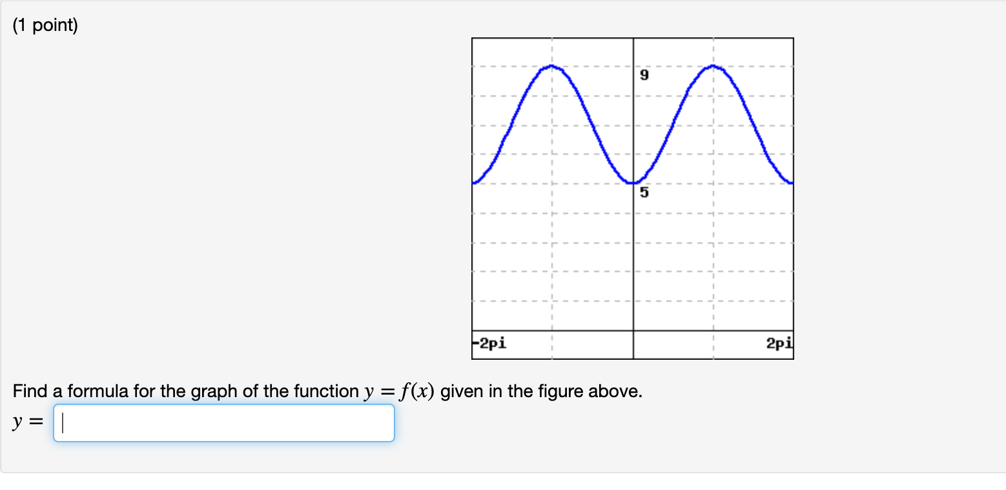
Task: Click the left peak of the blue curve
Action: (x=551, y=66)
